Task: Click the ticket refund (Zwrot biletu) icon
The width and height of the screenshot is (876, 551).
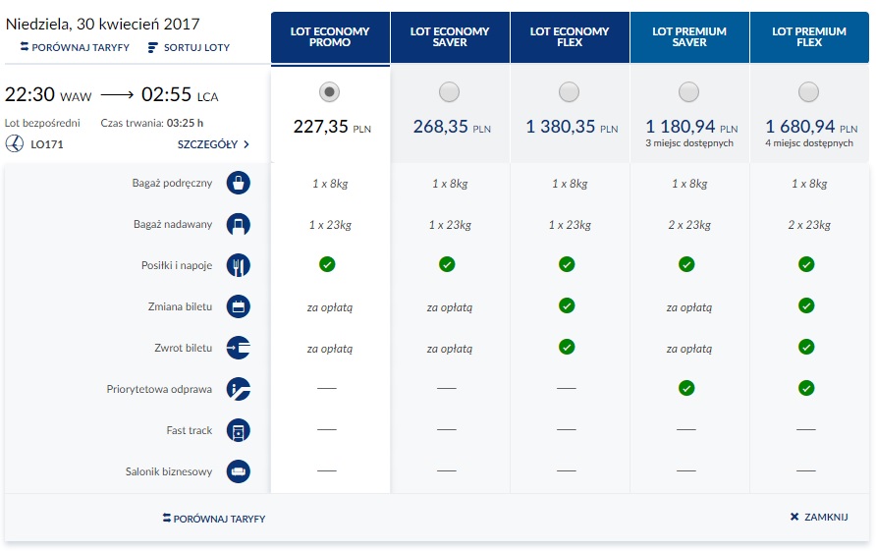Action: coord(238,348)
